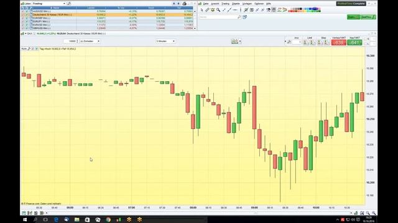Open wrench settings beside Trading list dropdown
This screenshot has width=398, height=223.
(69, 4)
